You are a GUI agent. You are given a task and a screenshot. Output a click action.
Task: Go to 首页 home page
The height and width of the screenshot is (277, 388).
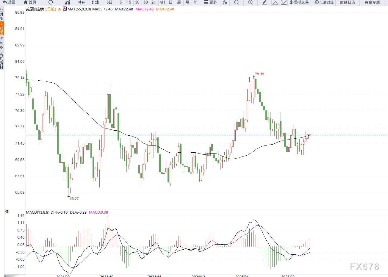tap(30, 2)
